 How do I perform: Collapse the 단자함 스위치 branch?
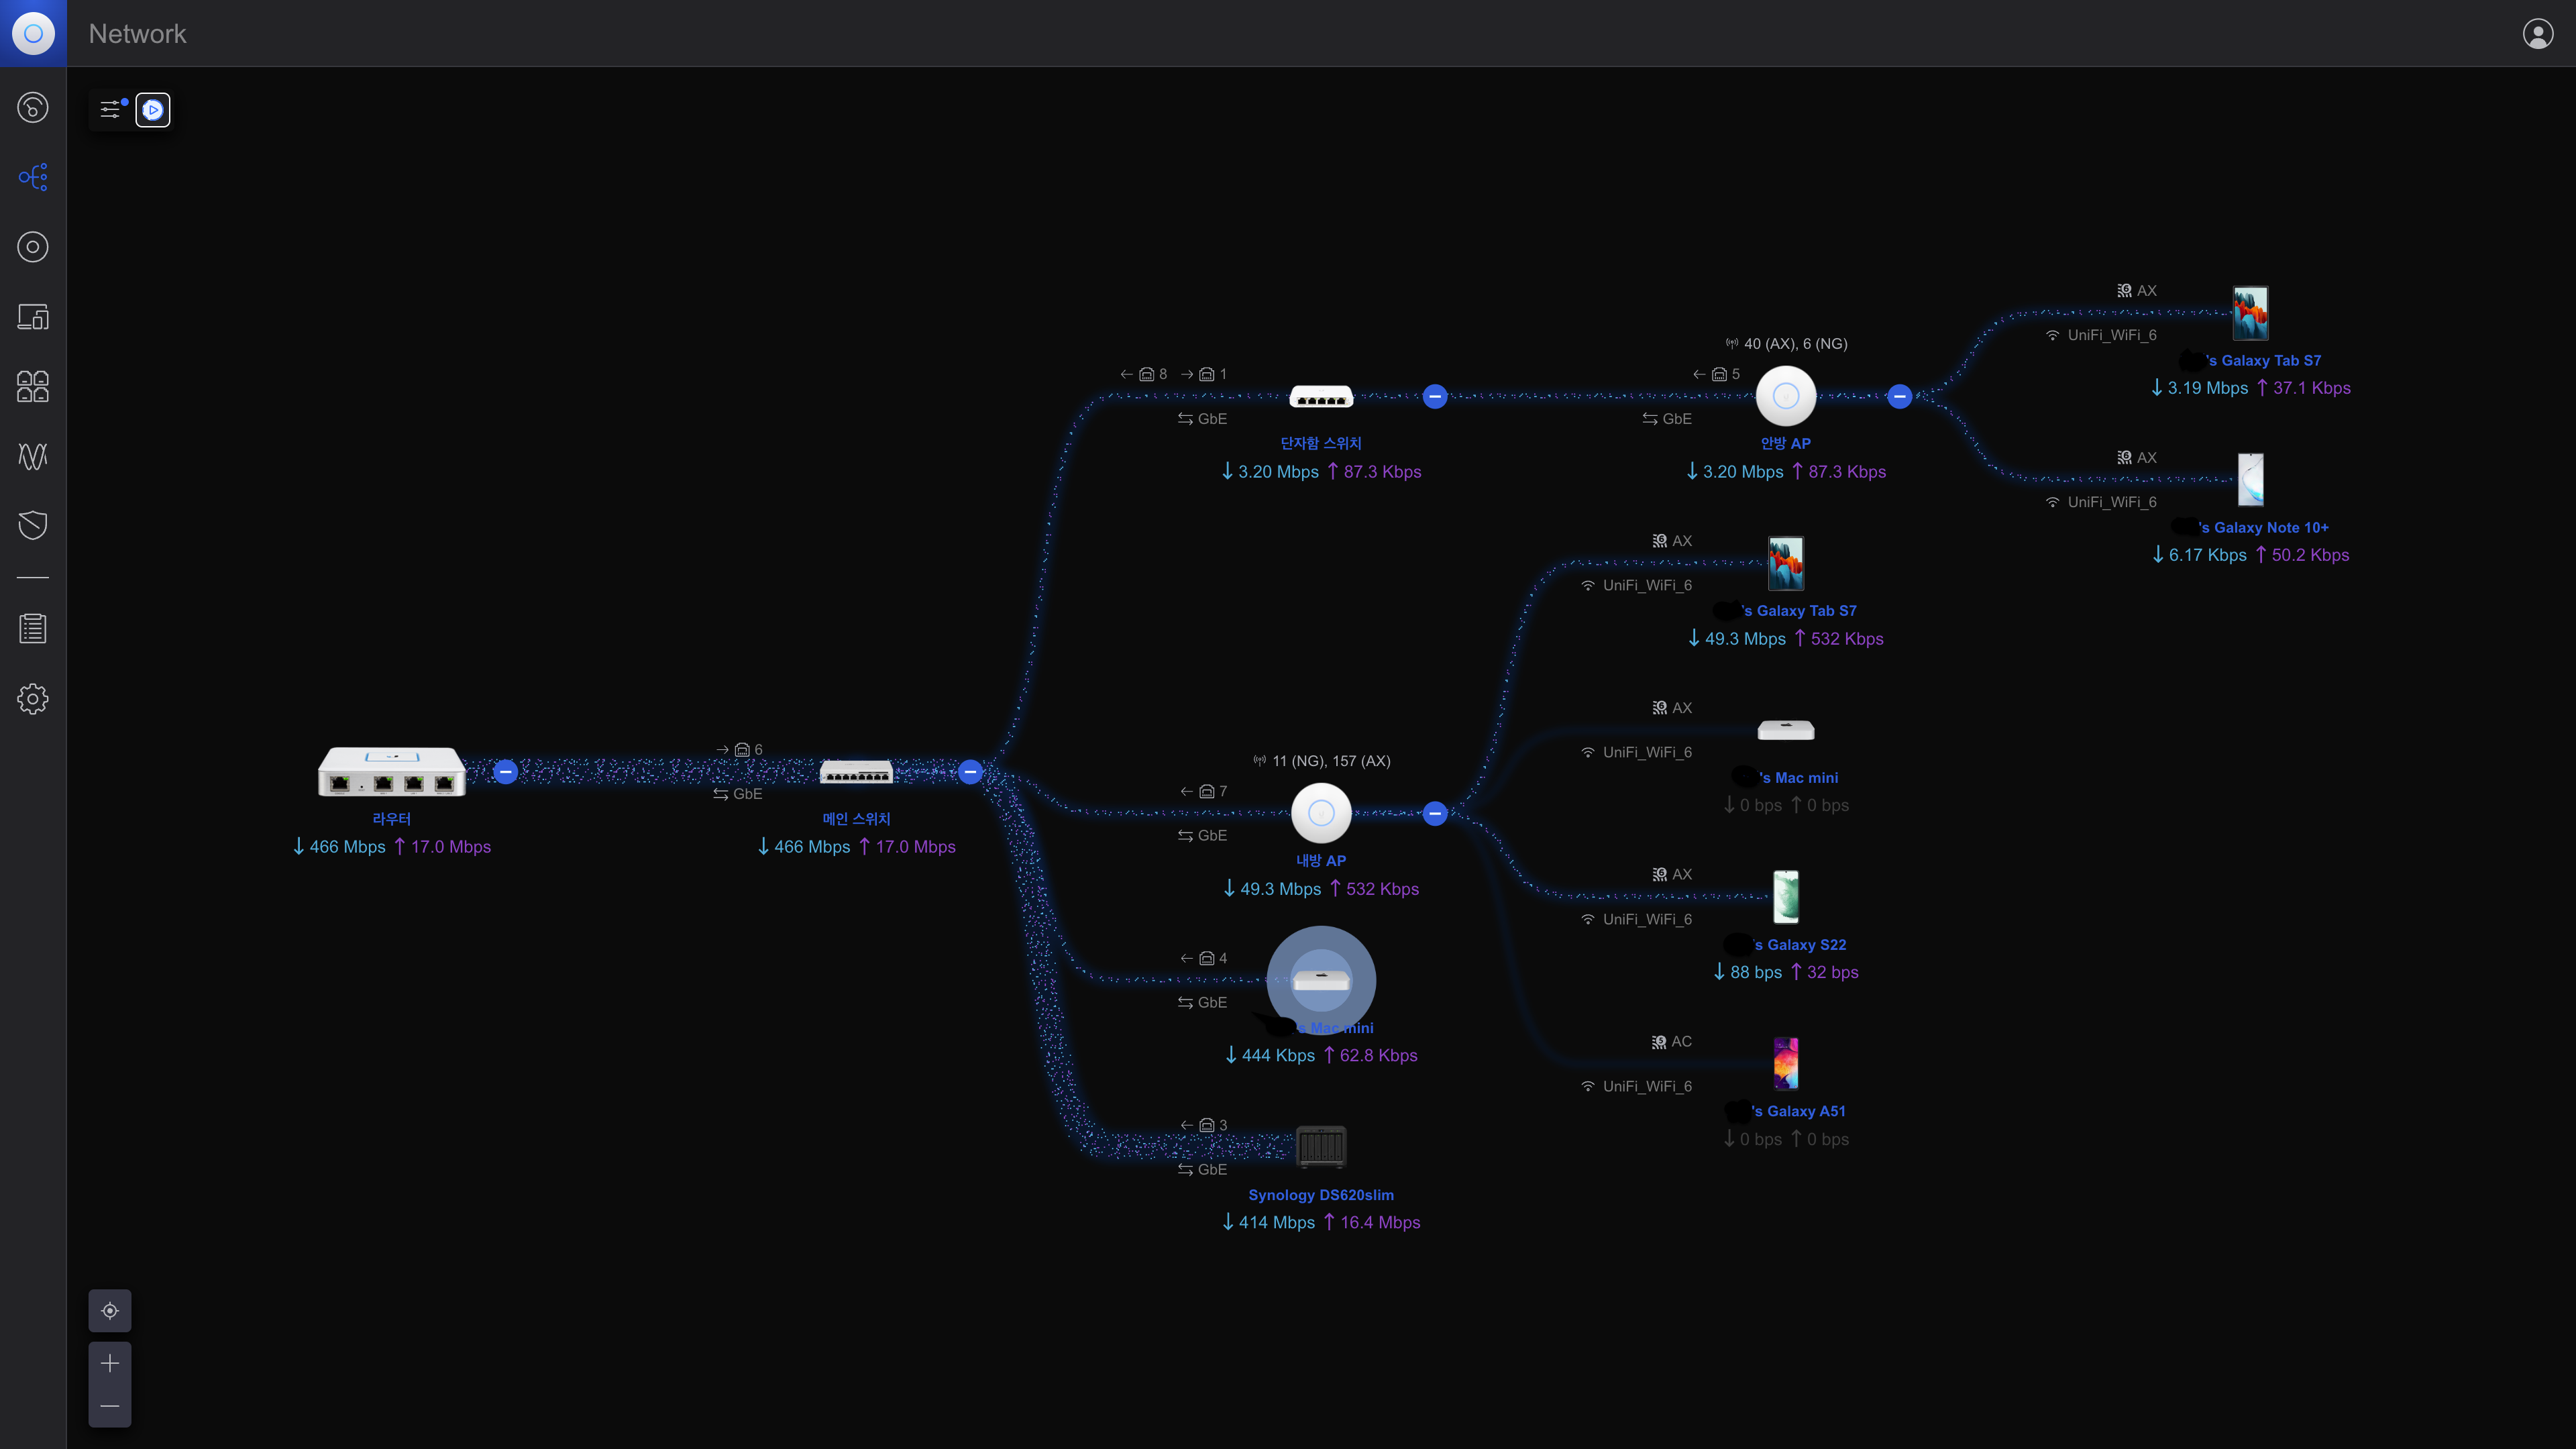[1435, 397]
